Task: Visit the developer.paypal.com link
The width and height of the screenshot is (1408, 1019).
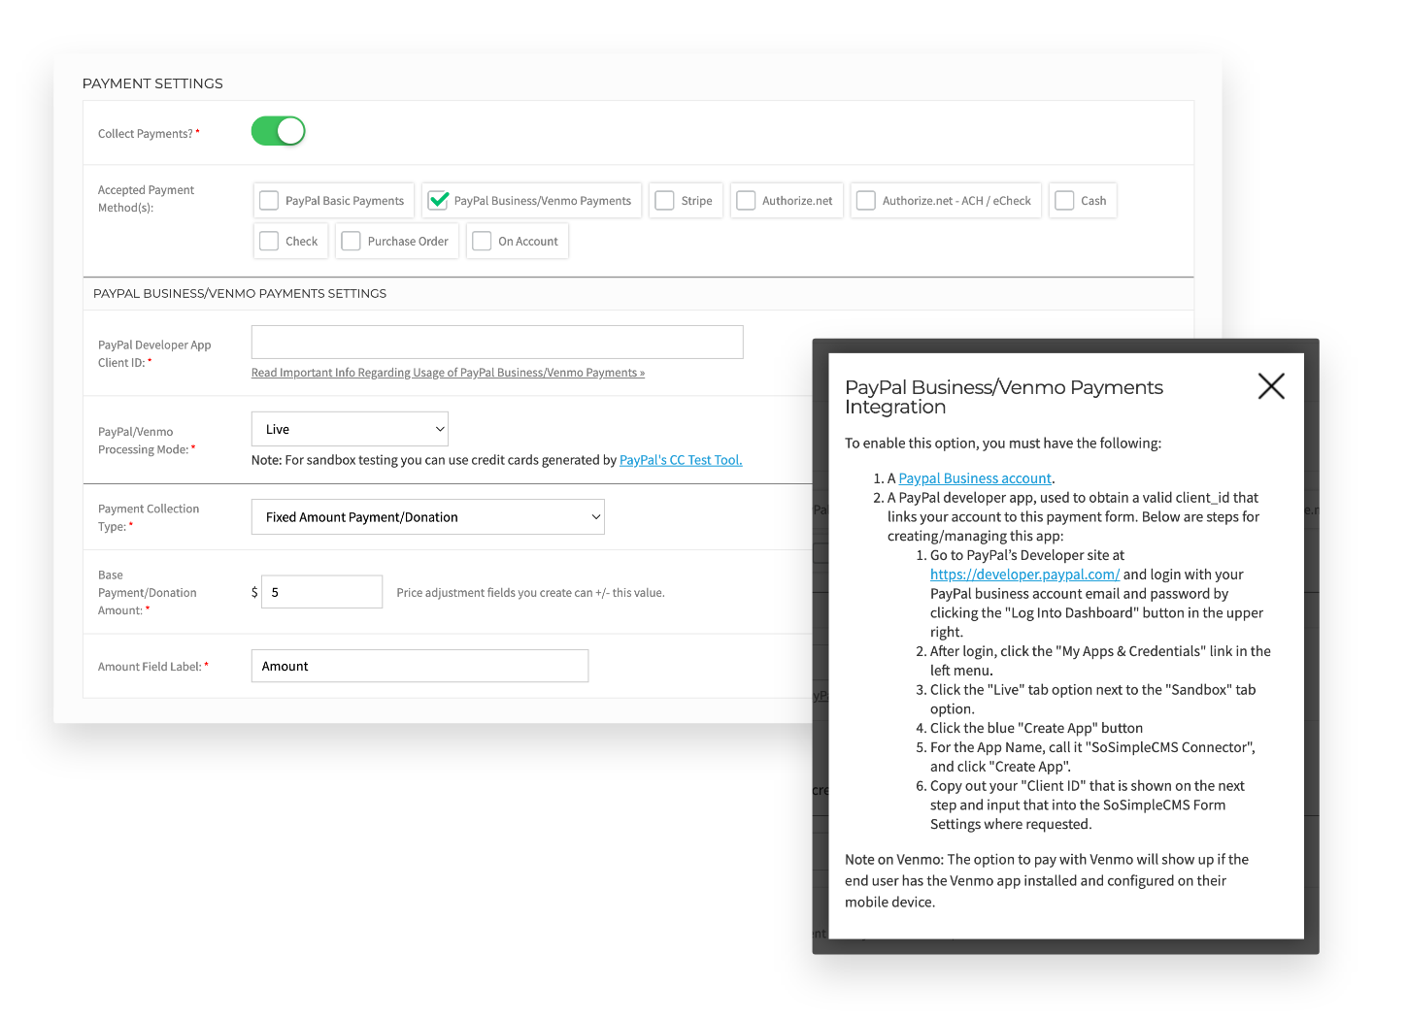Action: [1024, 575]
